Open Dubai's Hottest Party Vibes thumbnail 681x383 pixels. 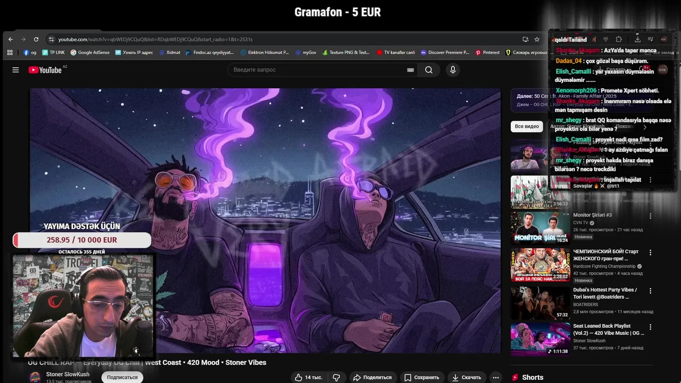[540, 303]
